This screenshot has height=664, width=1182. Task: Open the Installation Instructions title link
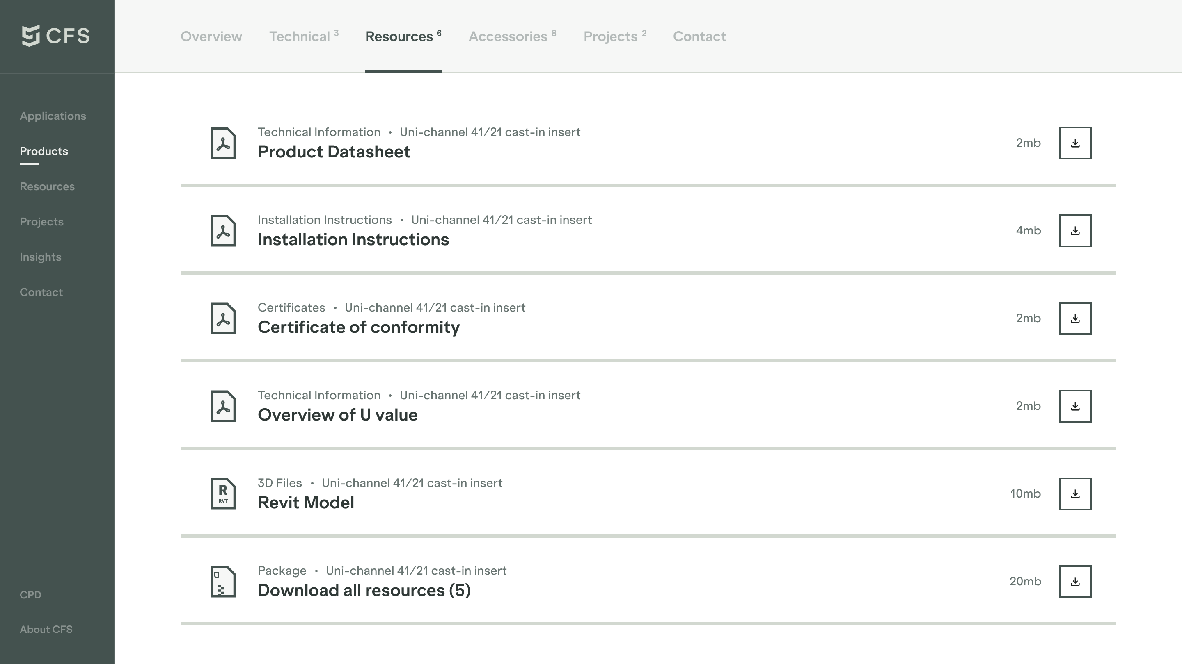pos(353,240)
